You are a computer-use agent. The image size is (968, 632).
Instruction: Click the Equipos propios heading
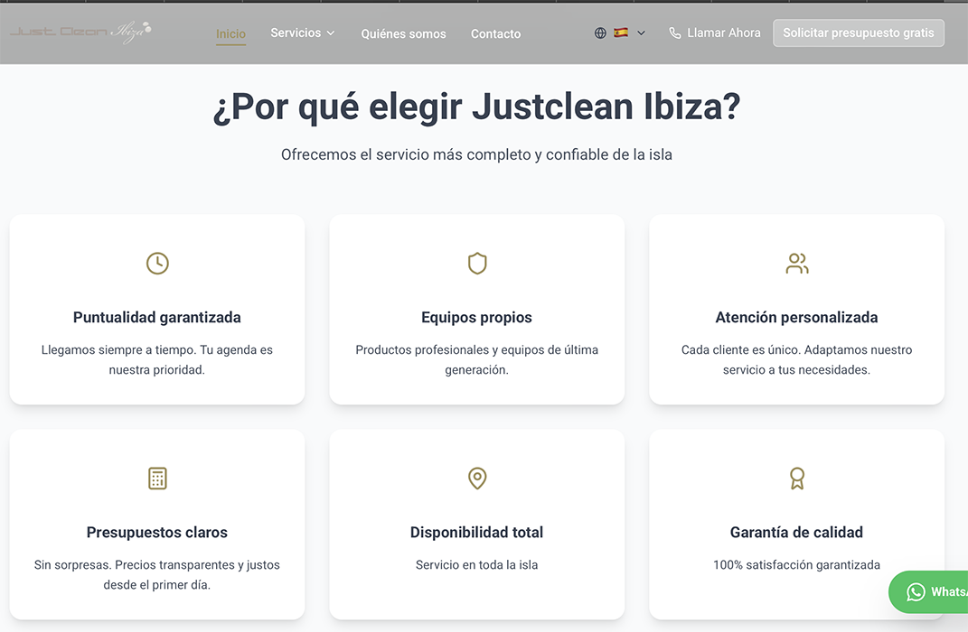[476, 318]
